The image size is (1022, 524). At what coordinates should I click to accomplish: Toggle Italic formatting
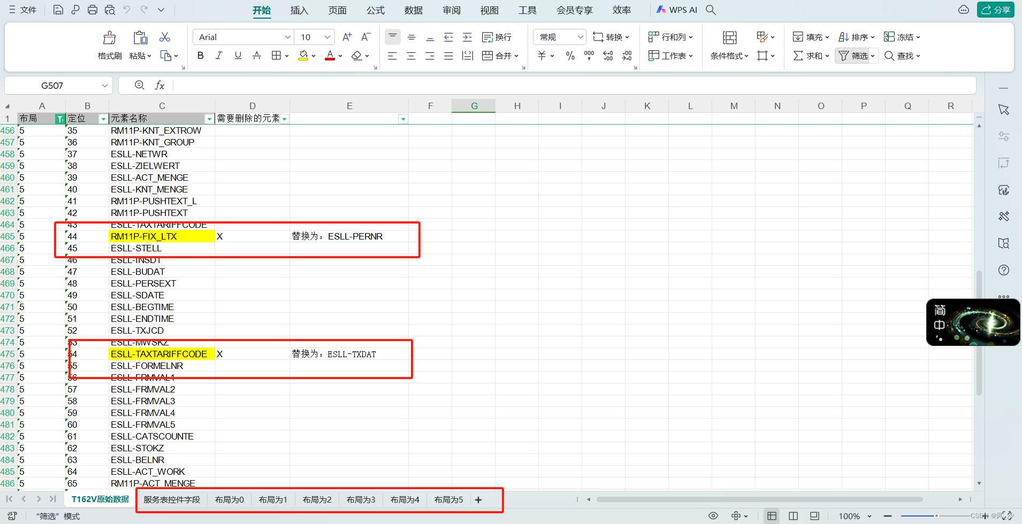[x=219, y=56]
